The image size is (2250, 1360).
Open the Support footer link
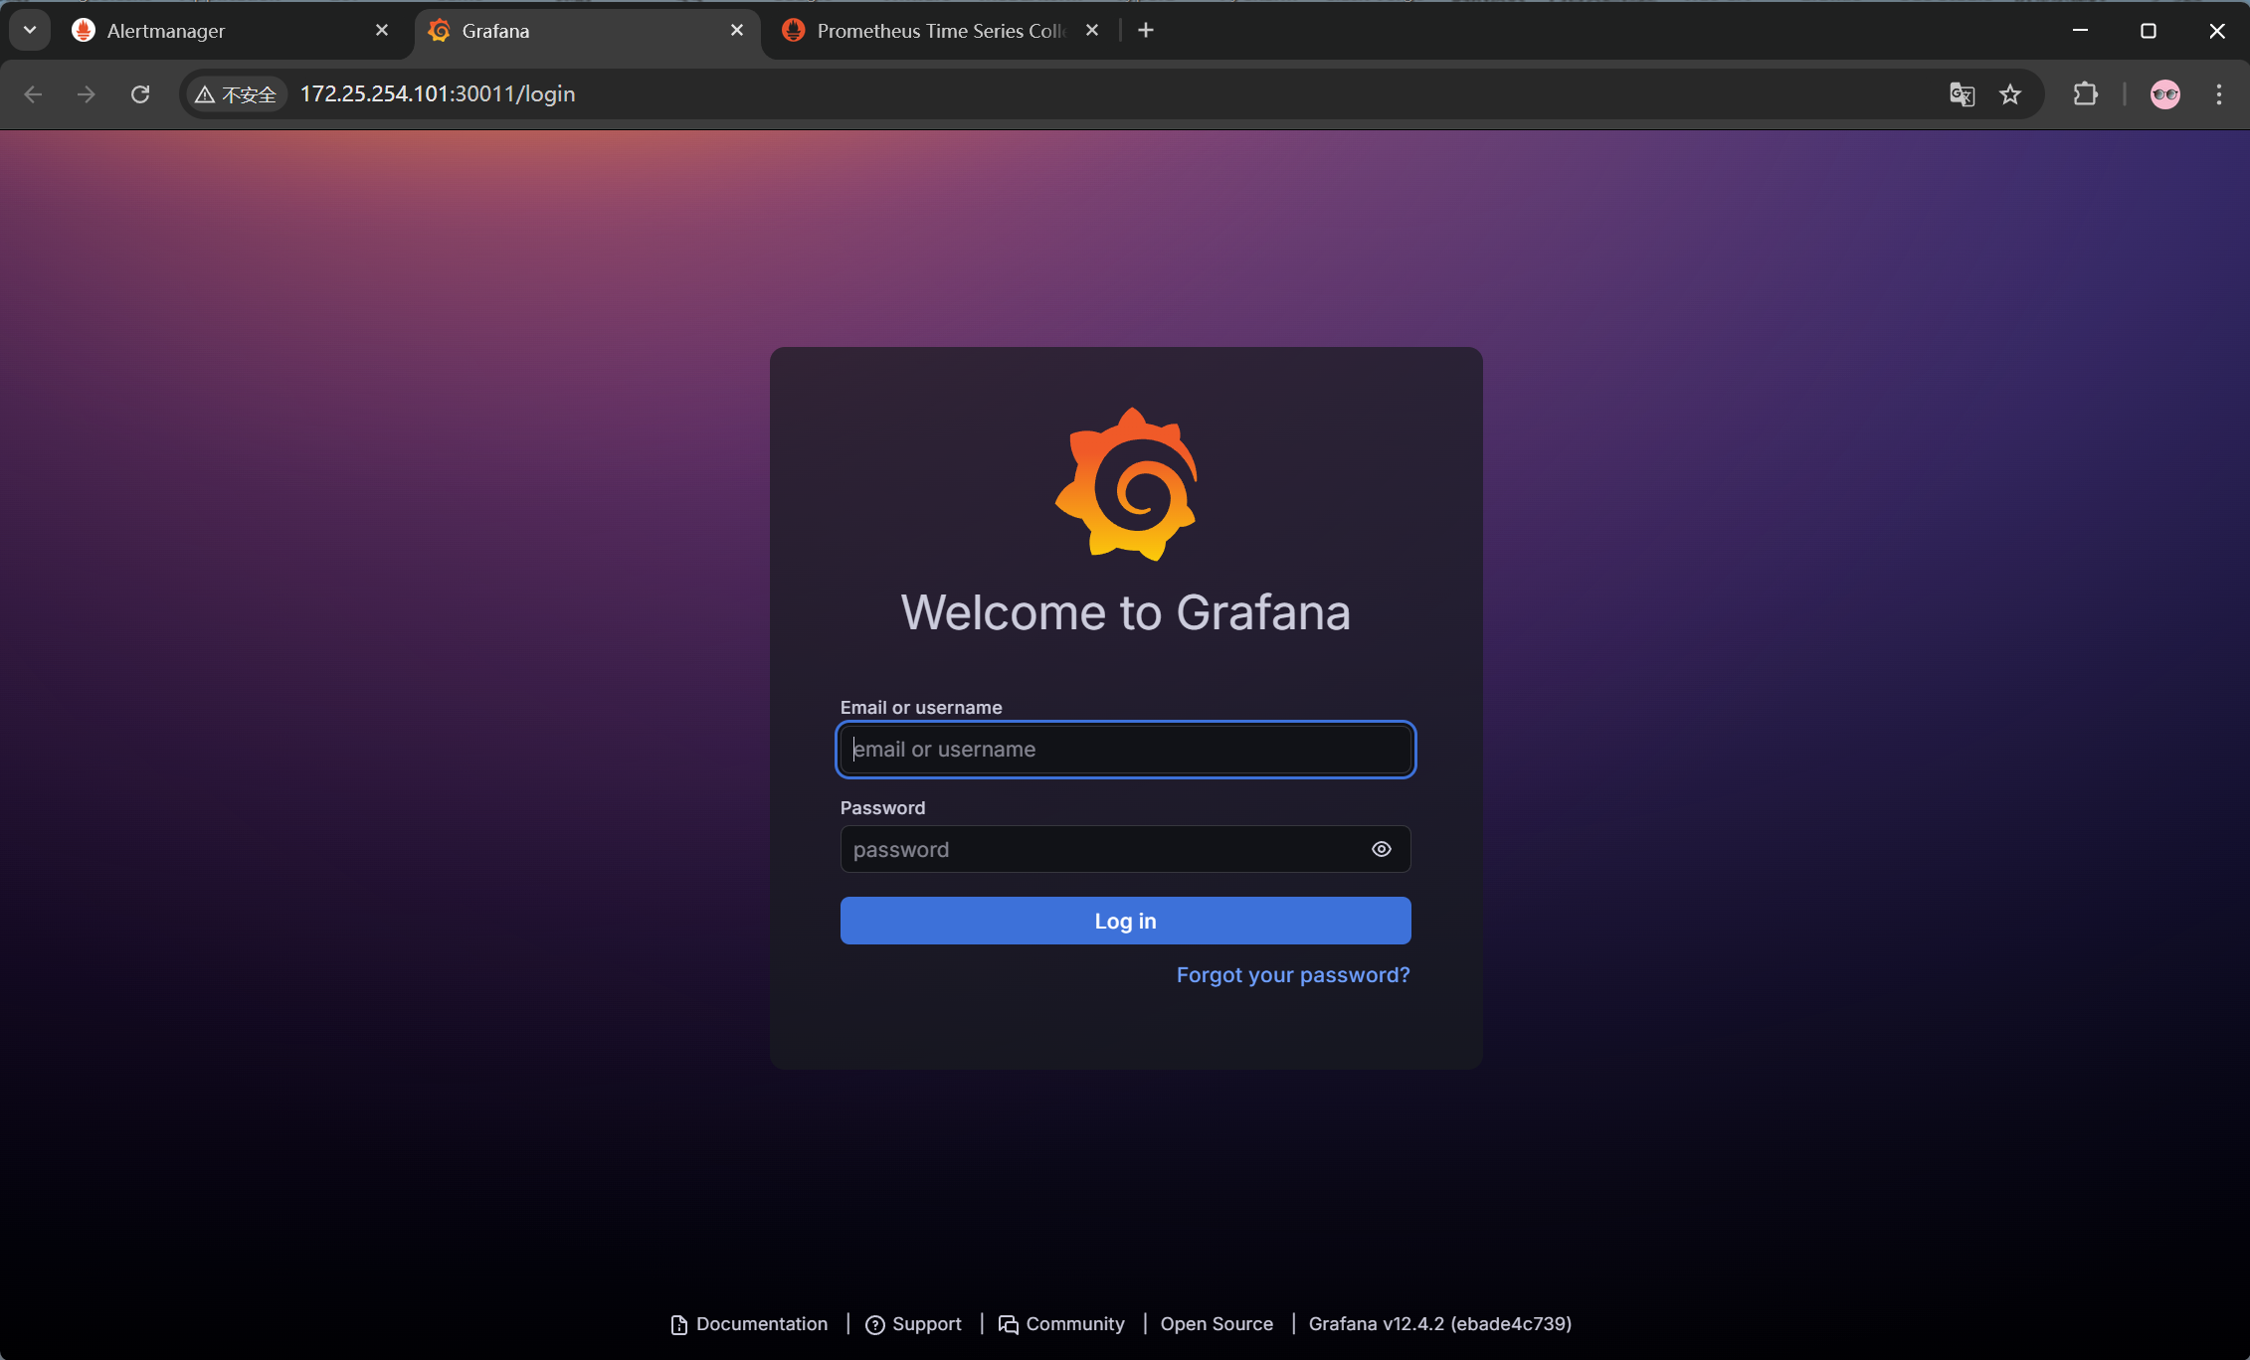click(914, 1324)
